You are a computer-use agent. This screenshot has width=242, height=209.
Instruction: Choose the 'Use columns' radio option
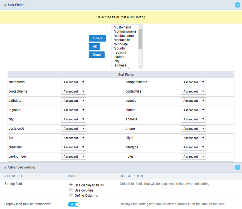point(71,190)
